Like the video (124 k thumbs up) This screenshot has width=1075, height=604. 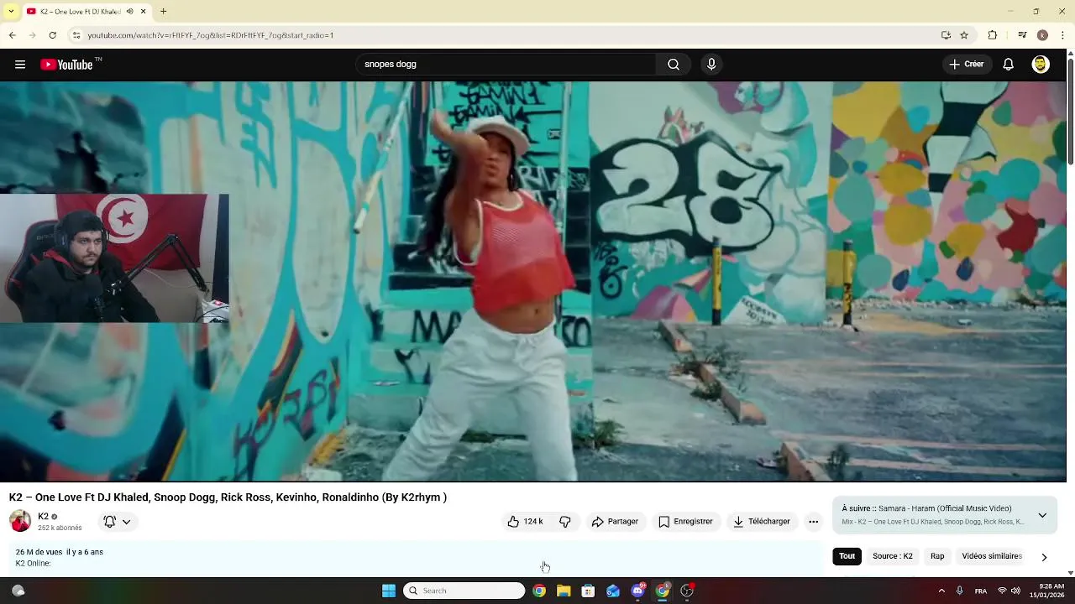coord(526,522)
